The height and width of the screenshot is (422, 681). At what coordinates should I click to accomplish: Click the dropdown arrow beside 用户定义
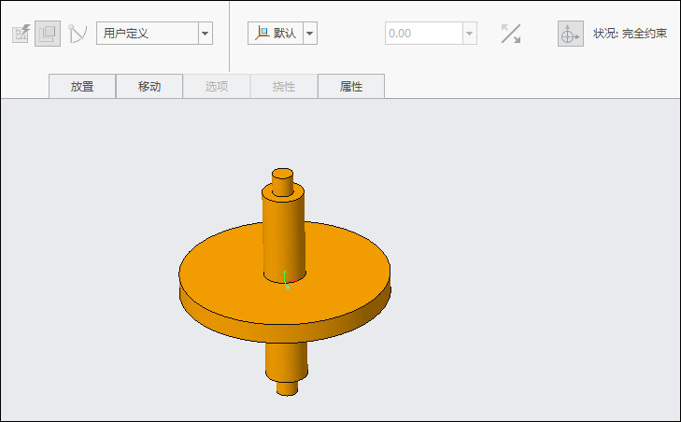tap(206, 33)
